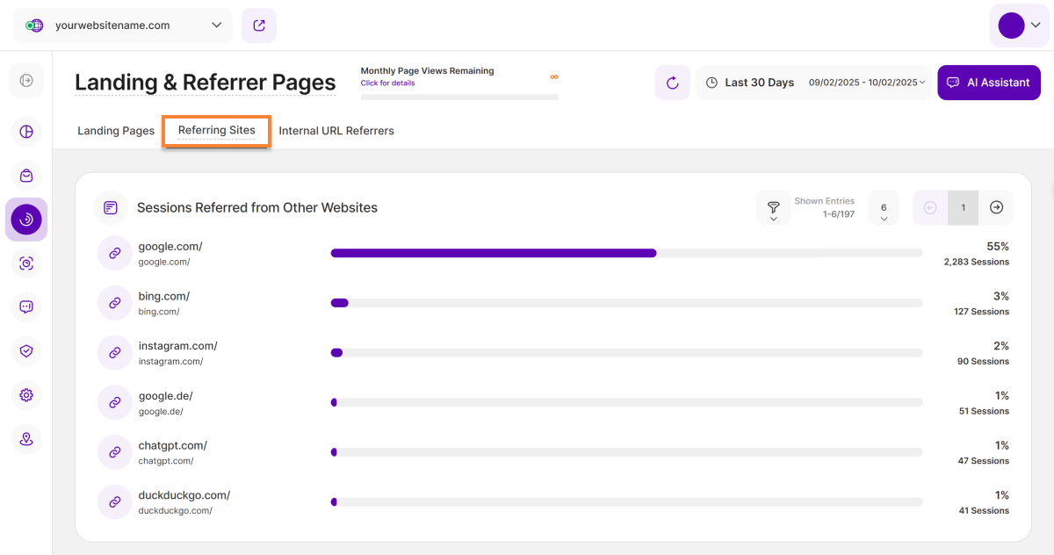Open the chat feedback sidebar icon
The image size is (1054, 555).
[x=26, y=306]
